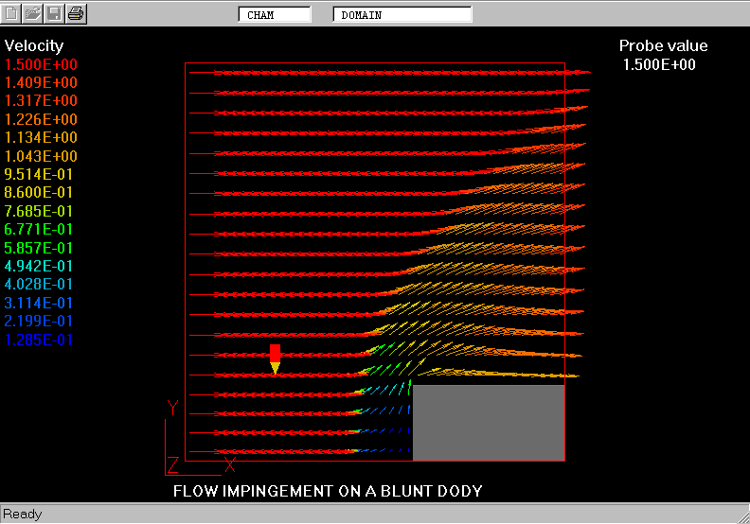Click the cyan 4.942E-01 legend entry

coord(42,266)
